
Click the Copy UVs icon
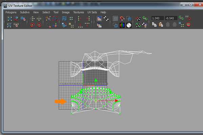(154, 25)
